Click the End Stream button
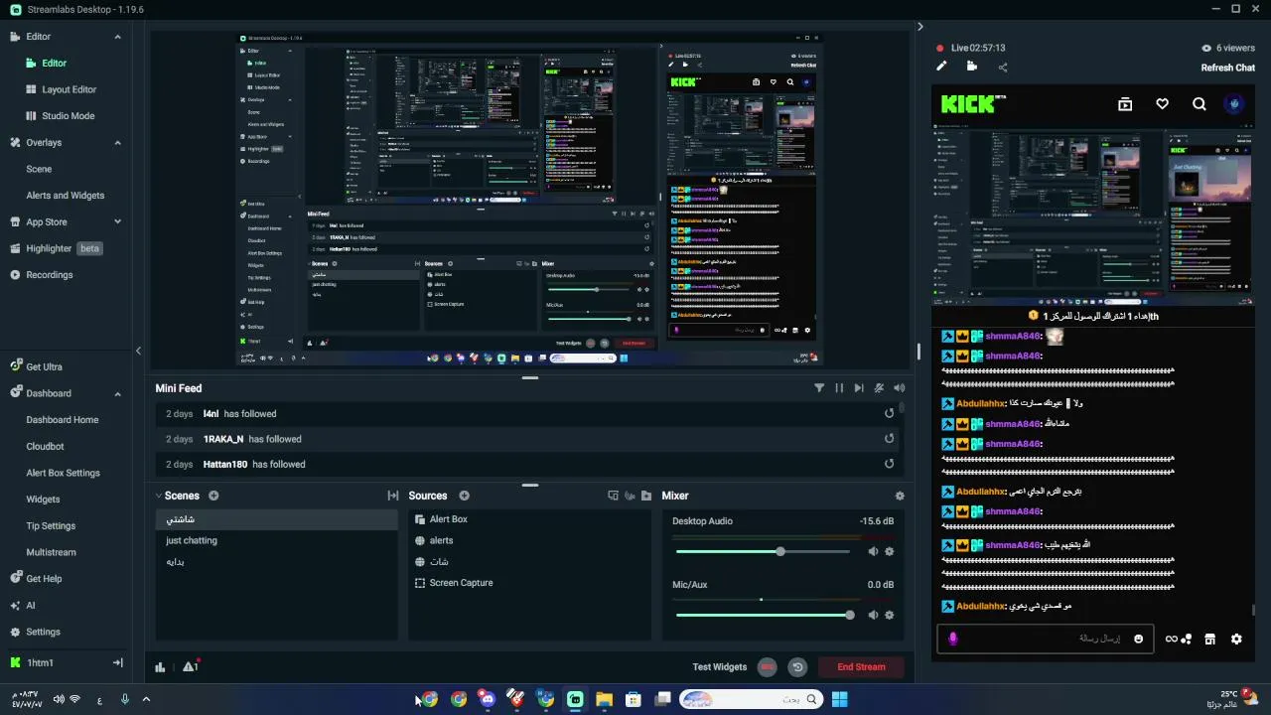The width and height of the screenshot is (1271, 715). pos(861,667)
